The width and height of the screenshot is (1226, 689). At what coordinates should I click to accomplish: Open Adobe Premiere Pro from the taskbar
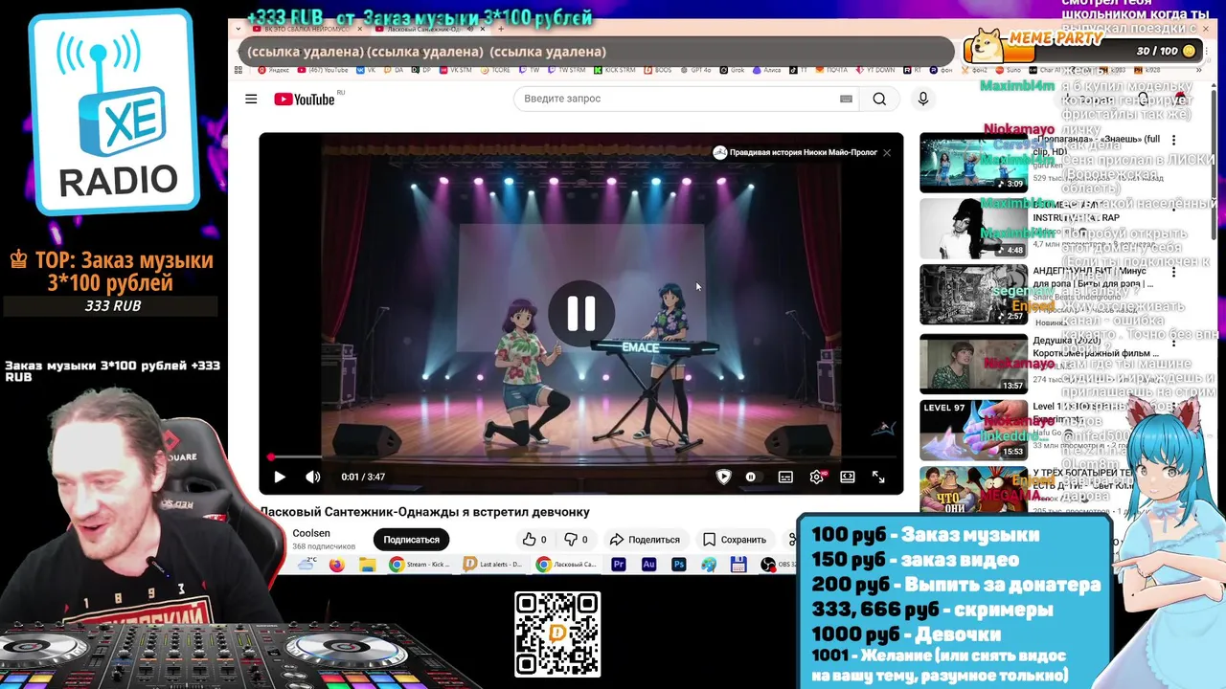(618, 565)
